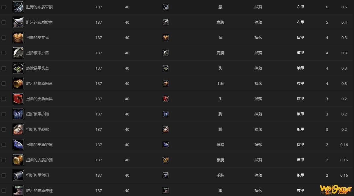Click 布甲 type in the 脏污的布质披肩 row
354x196 pixels.
[x=300, y=22]
